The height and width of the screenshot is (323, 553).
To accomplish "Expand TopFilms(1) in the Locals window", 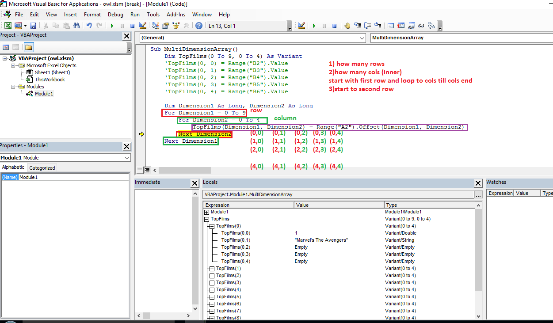I will click(212, 269).
